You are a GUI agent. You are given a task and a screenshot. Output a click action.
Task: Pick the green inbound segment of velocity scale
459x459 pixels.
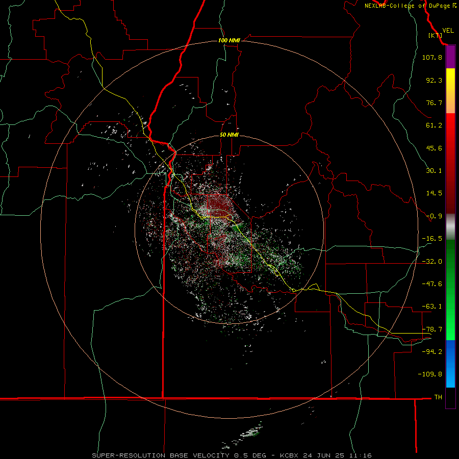[450, 290]
